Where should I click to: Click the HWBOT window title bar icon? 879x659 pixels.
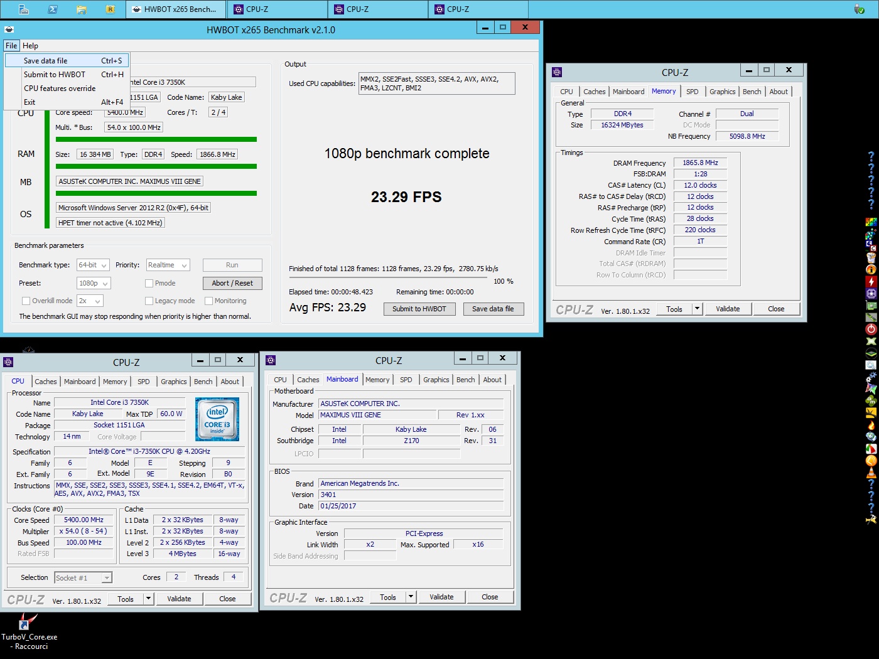tap(9, 29)
